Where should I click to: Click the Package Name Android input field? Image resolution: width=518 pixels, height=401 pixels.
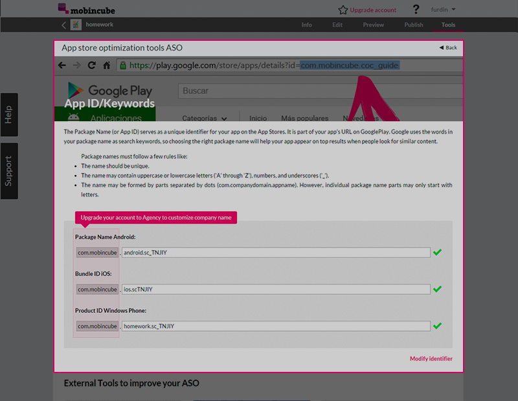276,253
